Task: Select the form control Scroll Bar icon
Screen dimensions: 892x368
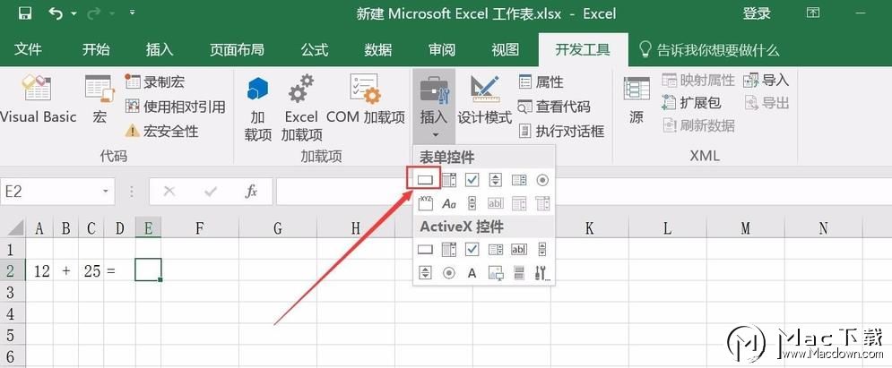Action: (x=472, y=202)
